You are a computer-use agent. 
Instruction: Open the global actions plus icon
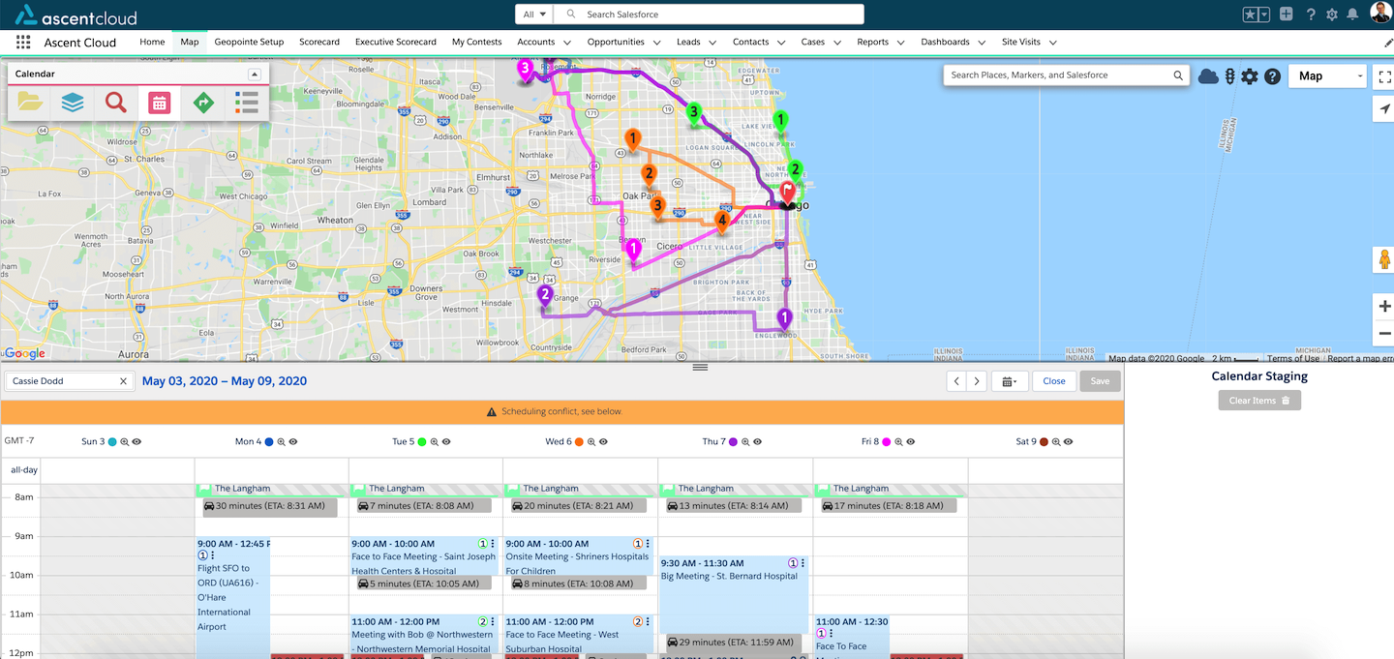tap(1286, 15)
